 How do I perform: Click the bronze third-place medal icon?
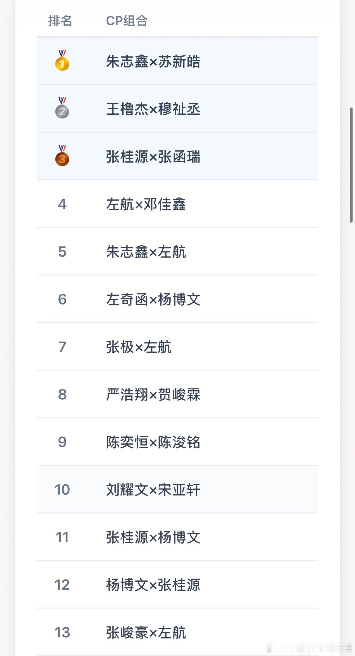tap(62, 155)
